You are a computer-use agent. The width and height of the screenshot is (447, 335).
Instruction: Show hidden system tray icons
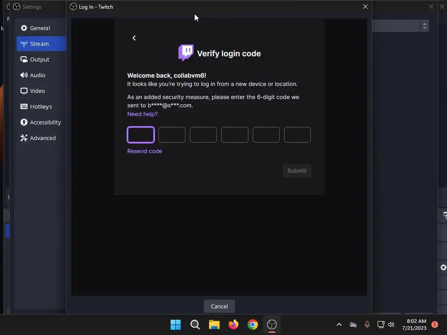point(339,325)
